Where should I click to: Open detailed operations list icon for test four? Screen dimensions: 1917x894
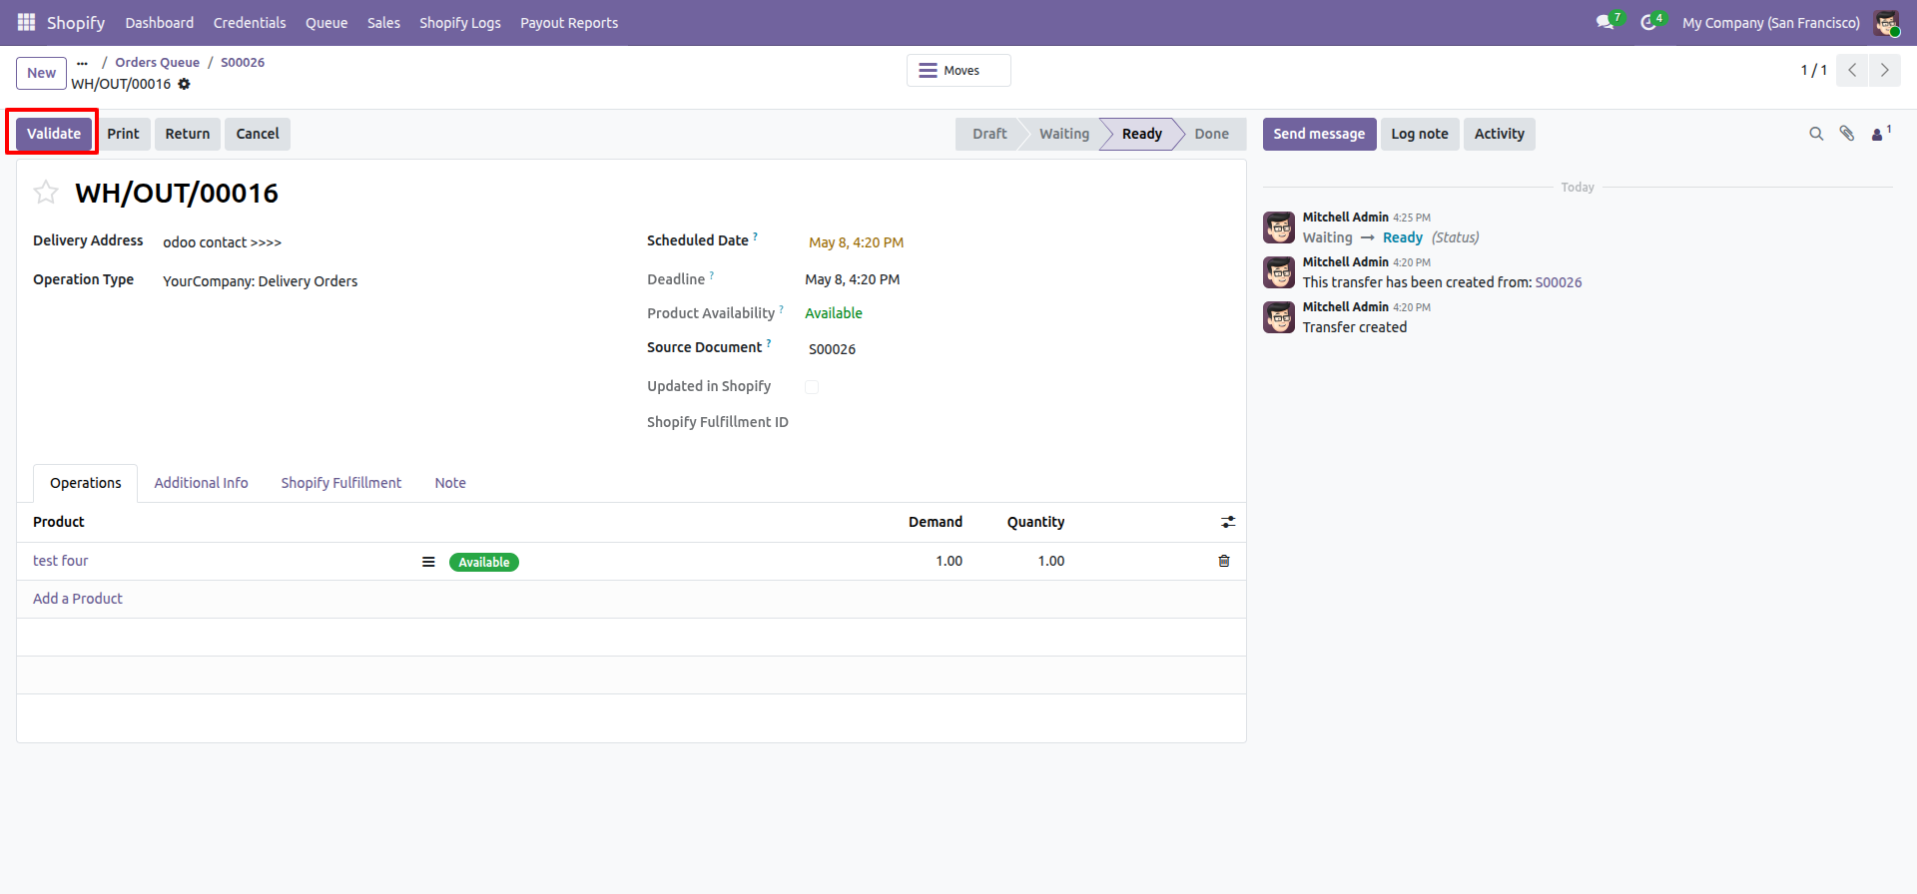coord(428,562)
